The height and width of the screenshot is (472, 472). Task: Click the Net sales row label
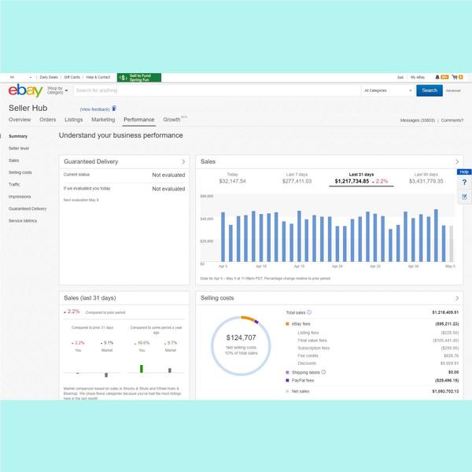301,391
